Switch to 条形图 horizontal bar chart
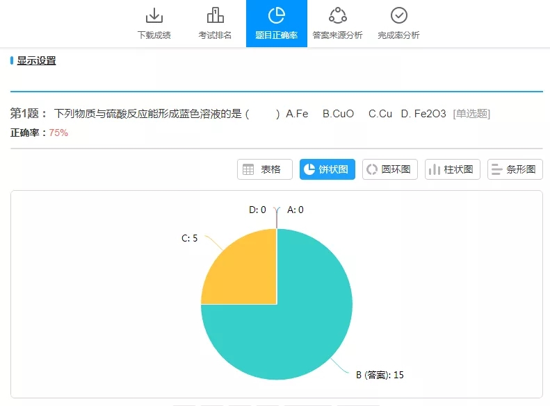 (515, 169)
